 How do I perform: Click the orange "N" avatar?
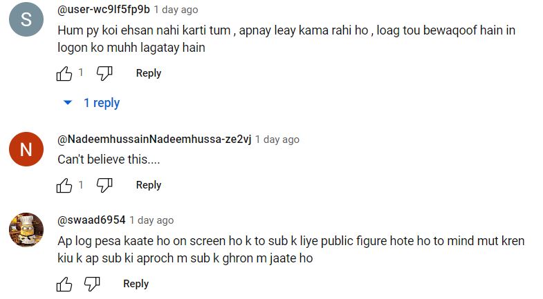[x=26, y=149]
